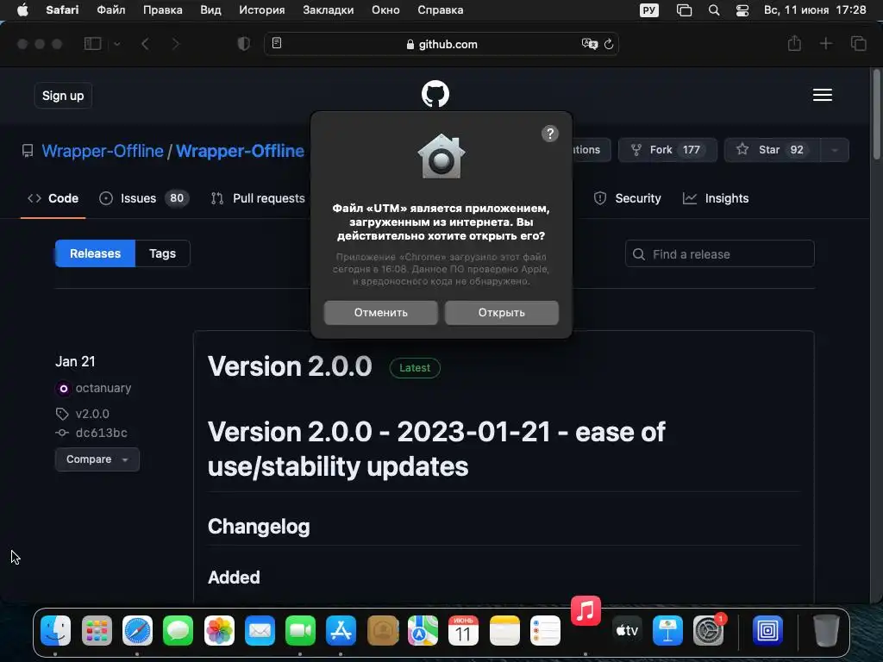Open Mail from the Dock
The image size is (883, 662).
click(x=260, y=630)
